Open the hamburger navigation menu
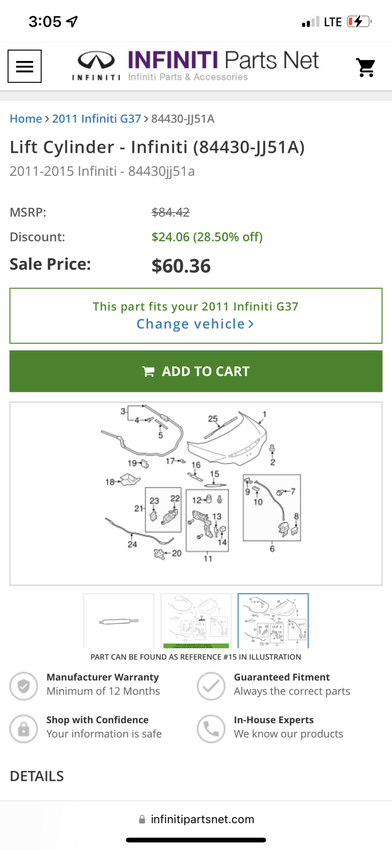392x850 pixels. coord(25,66)
